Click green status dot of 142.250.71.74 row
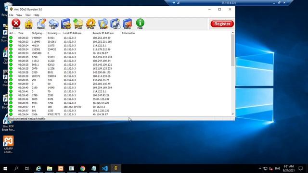Image resolution: width=308 pixels, height=173 pixels. (x=11, y=80)
